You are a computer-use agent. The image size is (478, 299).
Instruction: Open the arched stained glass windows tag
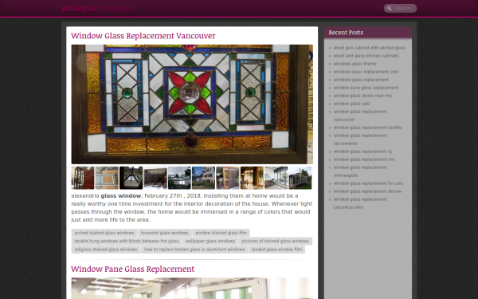click(104, 233)
